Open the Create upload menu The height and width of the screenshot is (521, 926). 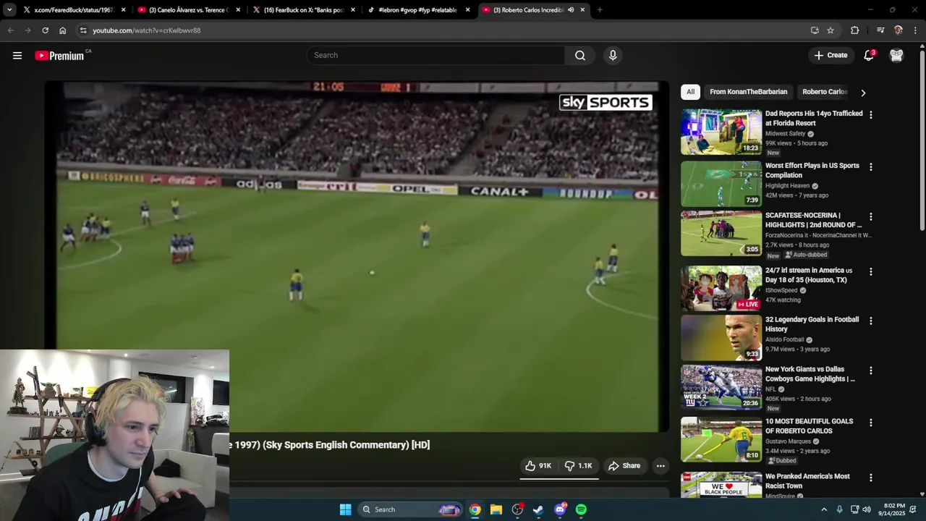831,56
